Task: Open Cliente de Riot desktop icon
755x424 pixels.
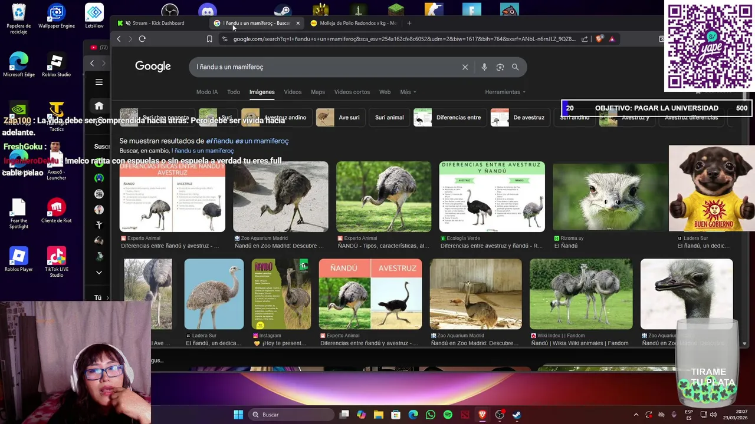Action: [x=57, y=211]
